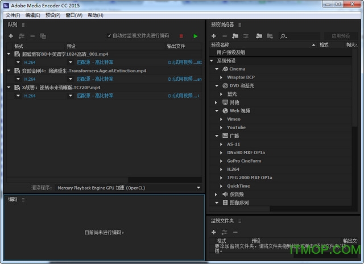Open watch folder panel menu icon
Screen dimensions: 364x264
point(239,221)
